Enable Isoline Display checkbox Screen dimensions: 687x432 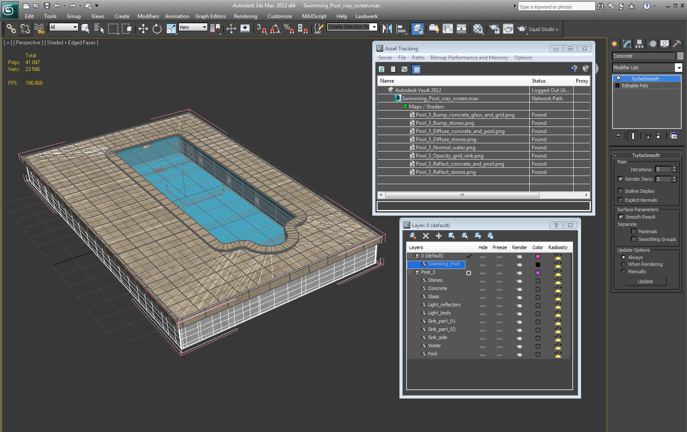620,191
